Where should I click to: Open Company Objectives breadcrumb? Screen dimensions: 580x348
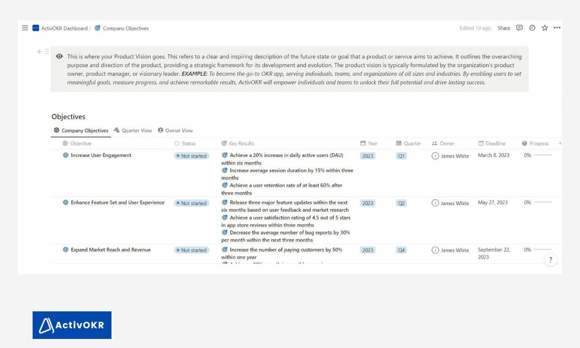(x=126, y=28)
